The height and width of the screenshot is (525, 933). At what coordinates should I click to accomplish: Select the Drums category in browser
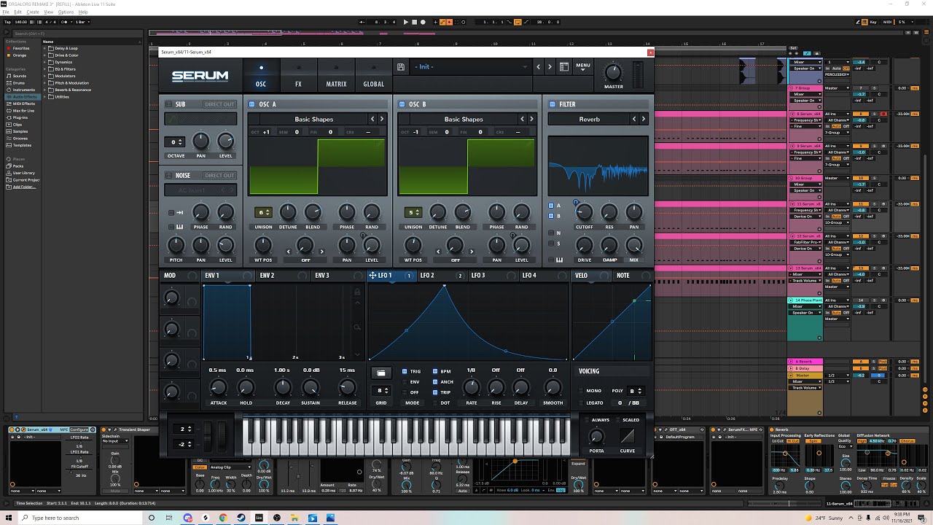coord(19,82)
